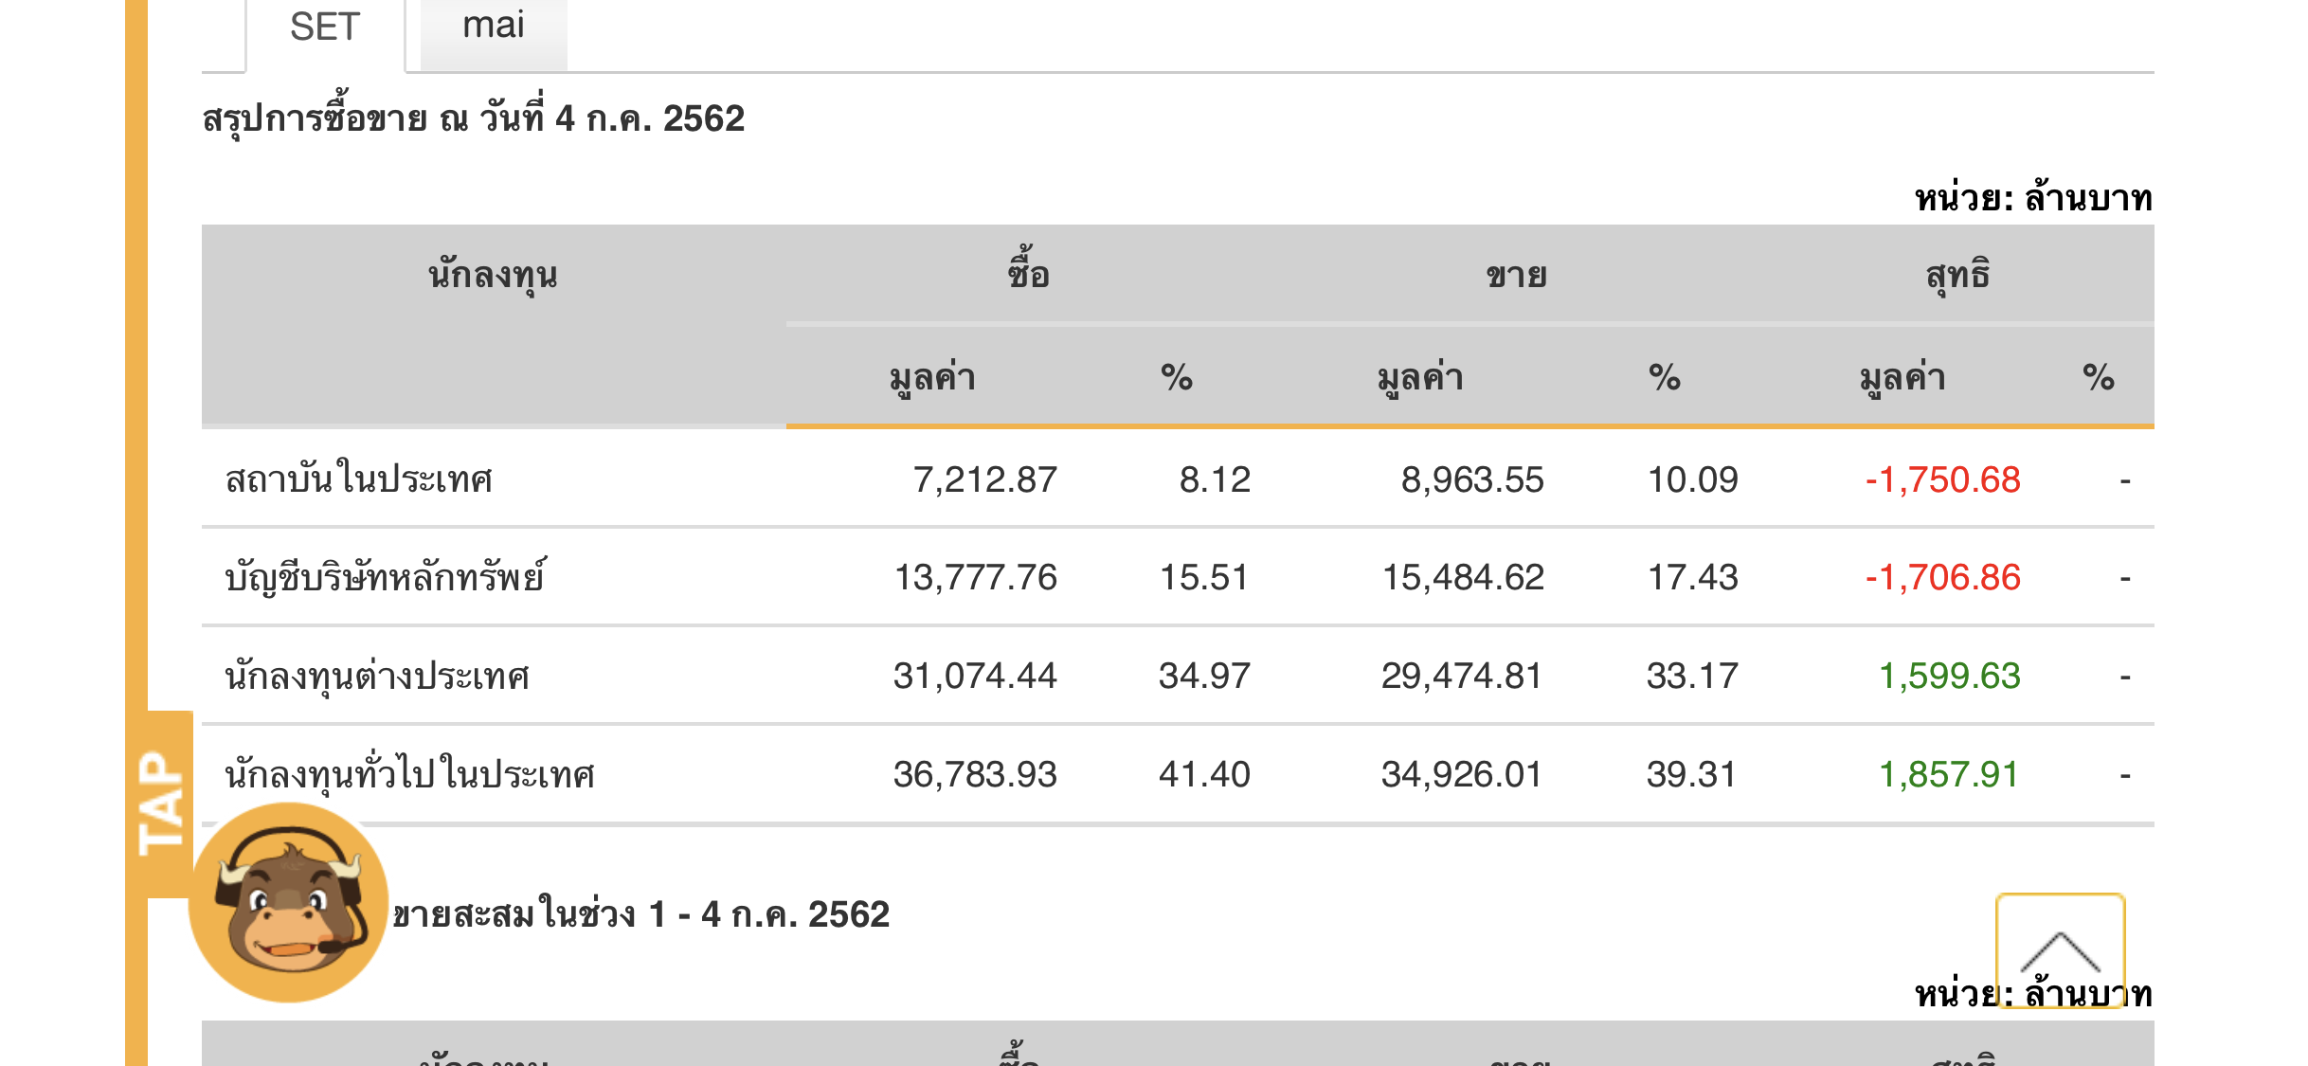2308x1066 pixels.
Task: Click the นักลงทุนทั่วไปในประเทศ row label
Action: pos(409,775)
